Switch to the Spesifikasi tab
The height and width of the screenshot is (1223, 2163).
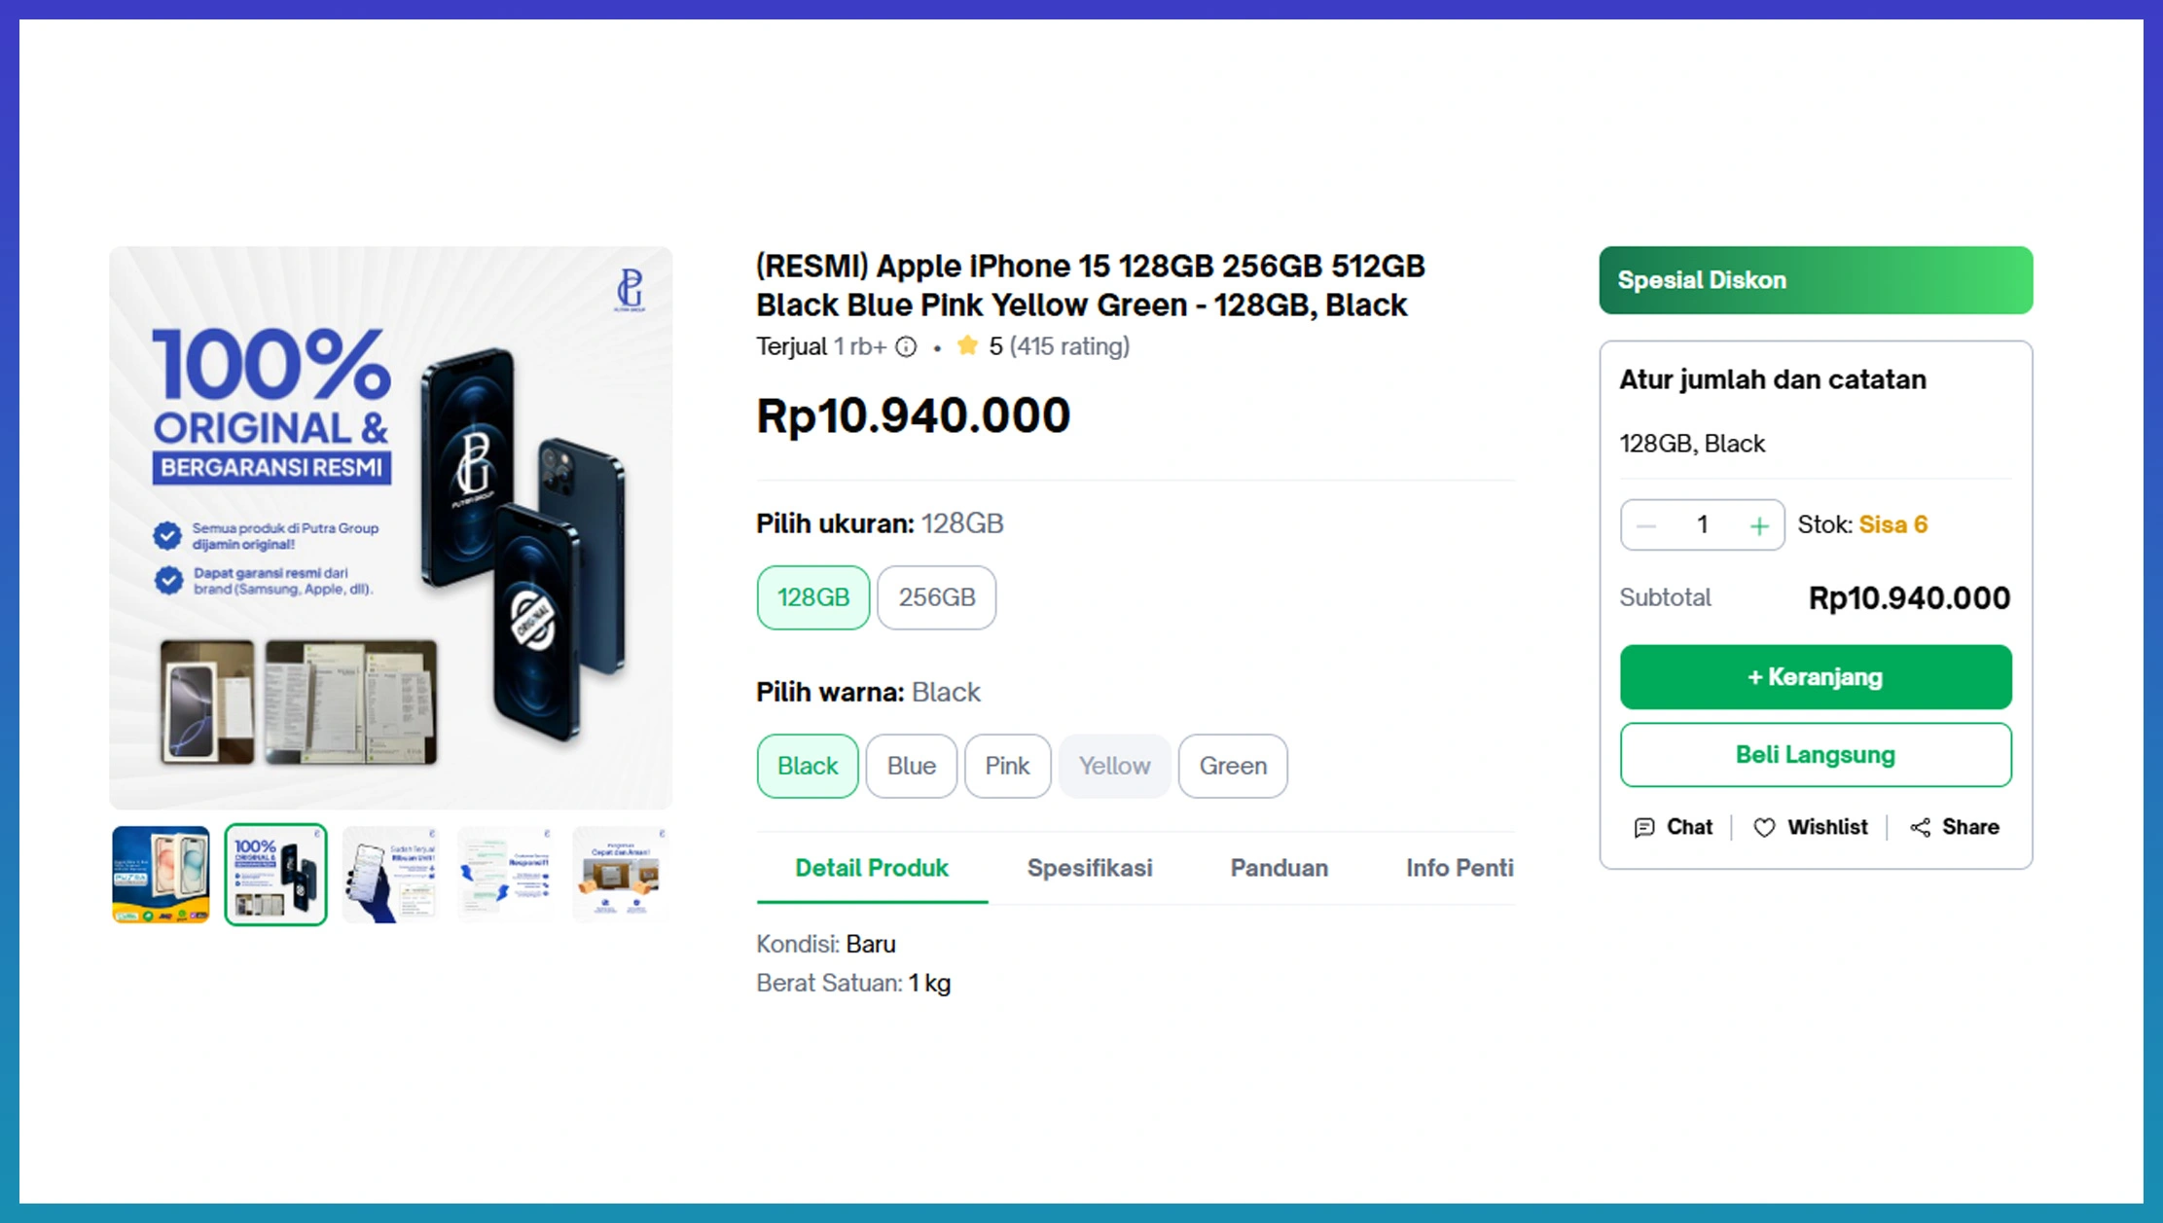click(x=1090, y=868)
